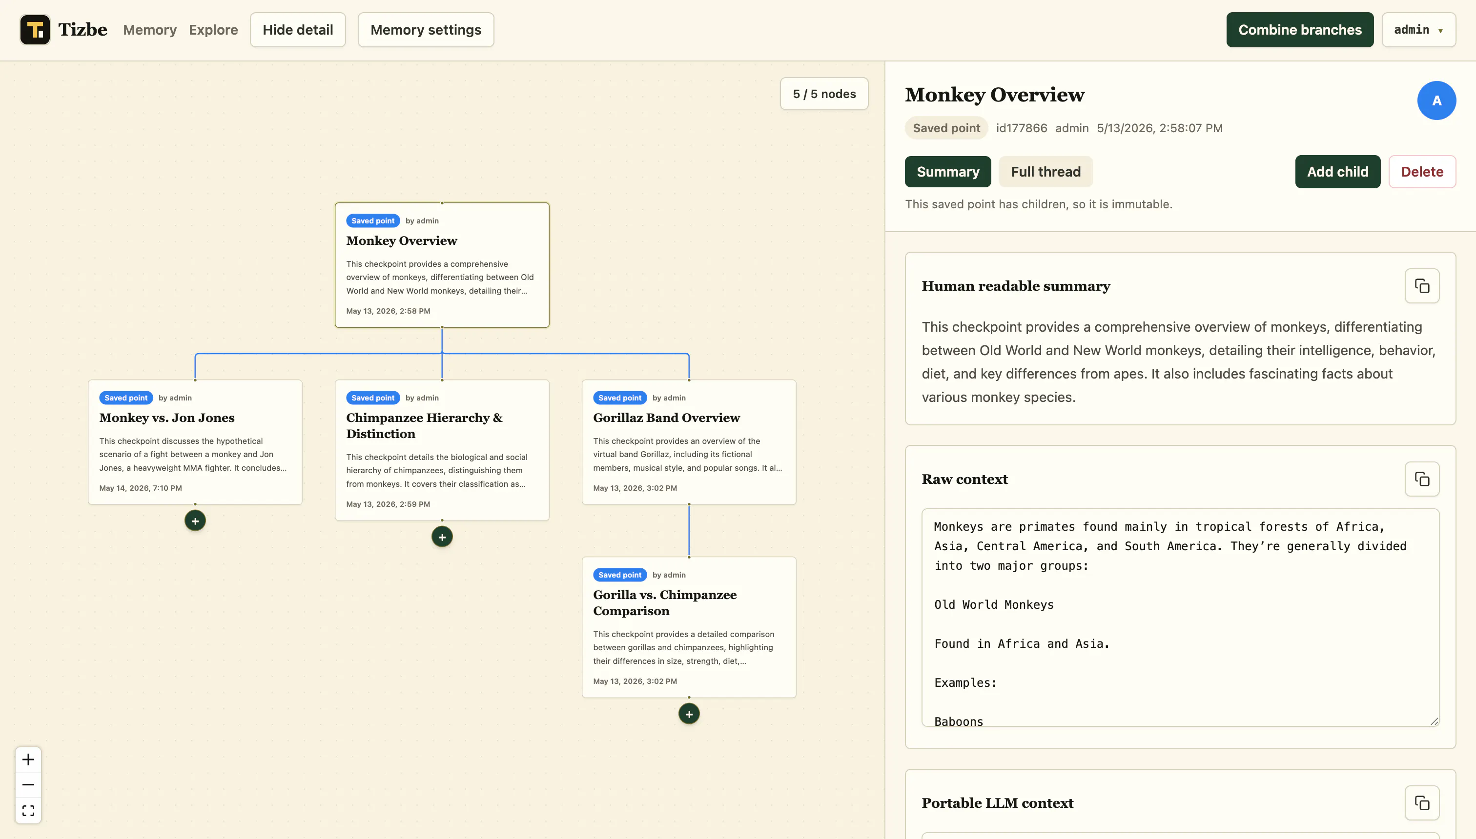The width and height of the screenshot is (1476, 839).
Task: Delete the Monkey Overview saved point
Action: coord(1422,172)
